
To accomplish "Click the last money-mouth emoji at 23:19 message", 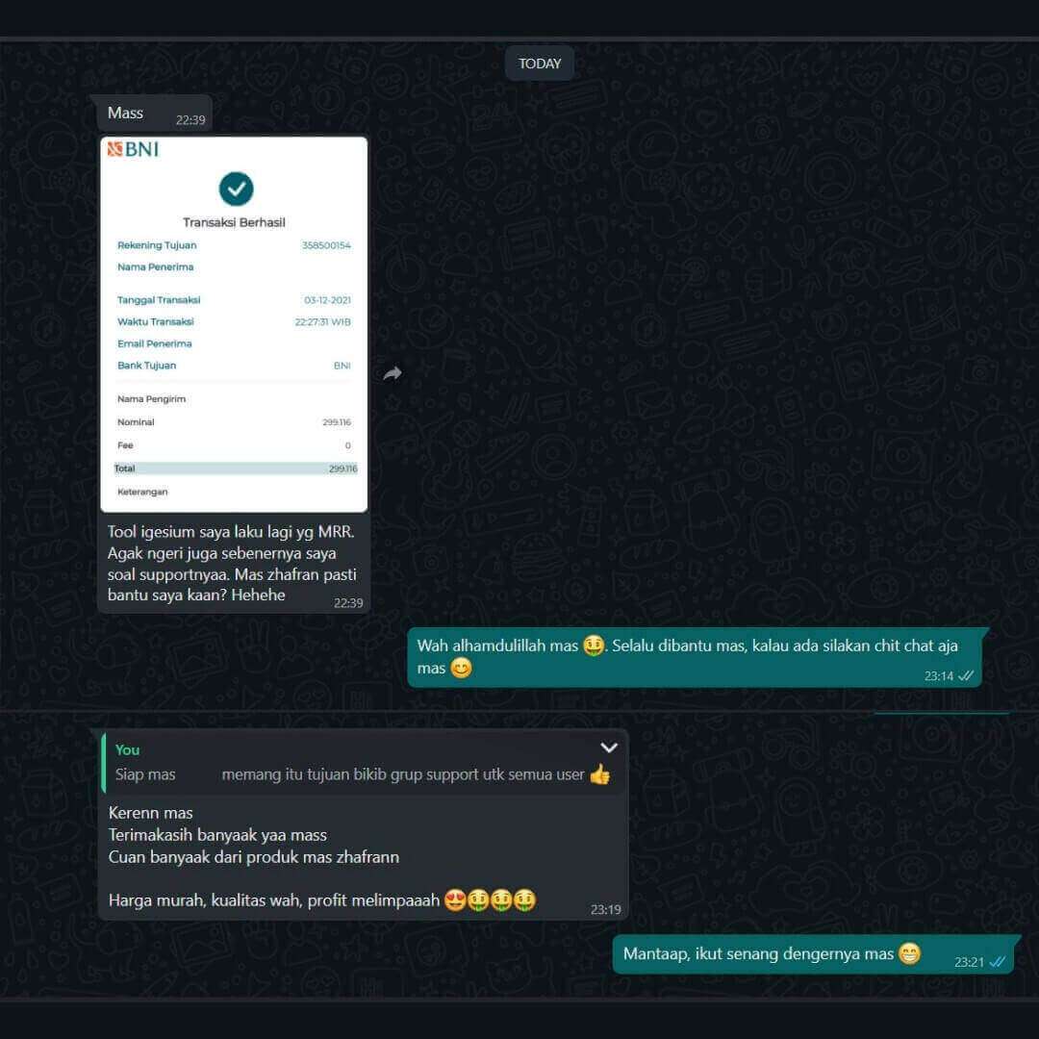I will coord(524,900).
